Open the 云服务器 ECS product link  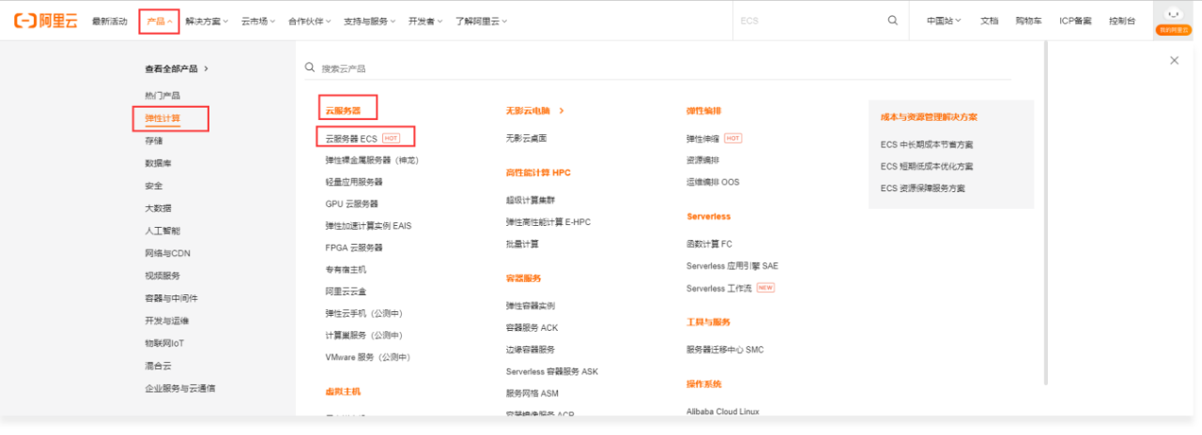pos(351,138)
